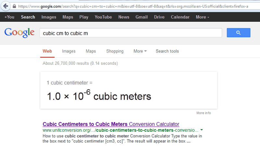Screen dimensions: 260x147
Task: Go to YouTube in the top bar
Action: point(103,17)
